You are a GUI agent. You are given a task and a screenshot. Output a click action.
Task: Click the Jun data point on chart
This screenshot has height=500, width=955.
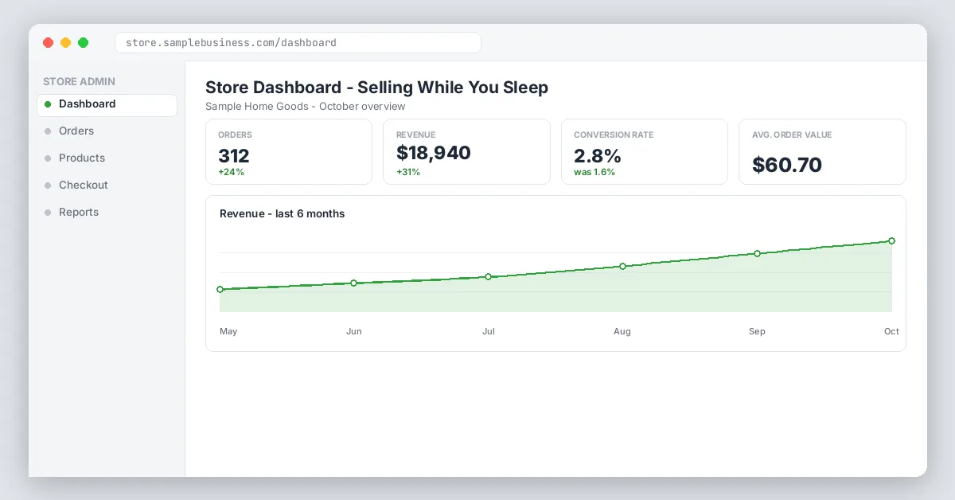click(x=353, y=283)
